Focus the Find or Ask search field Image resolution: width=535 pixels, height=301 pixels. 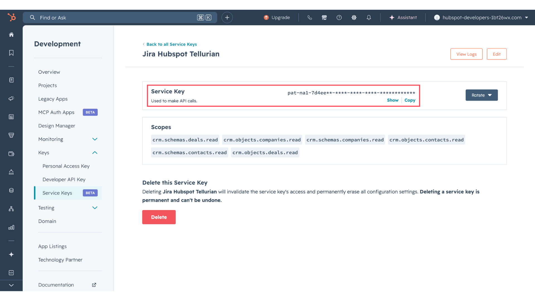pos(120,18)
